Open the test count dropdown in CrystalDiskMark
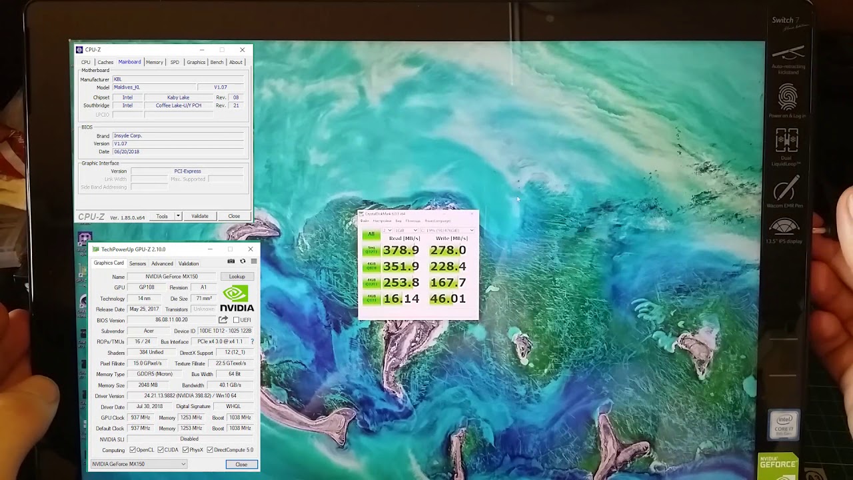This screenshot has width=853, height=480. [387, 231]
